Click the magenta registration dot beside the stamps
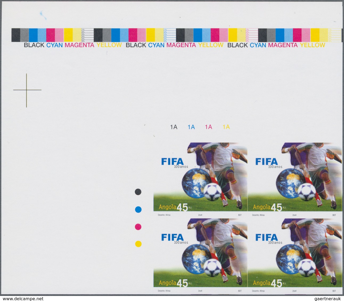Image resolution: width=344 pixels, height=301 pixels. tap(138, 227)
